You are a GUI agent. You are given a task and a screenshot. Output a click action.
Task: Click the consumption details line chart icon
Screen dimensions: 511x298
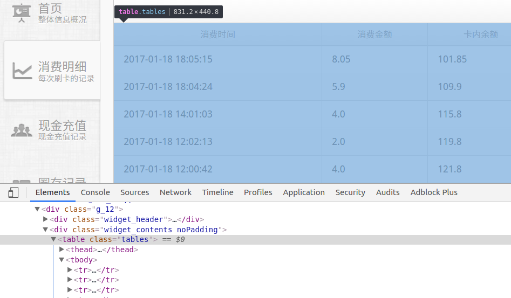[22, 71]
